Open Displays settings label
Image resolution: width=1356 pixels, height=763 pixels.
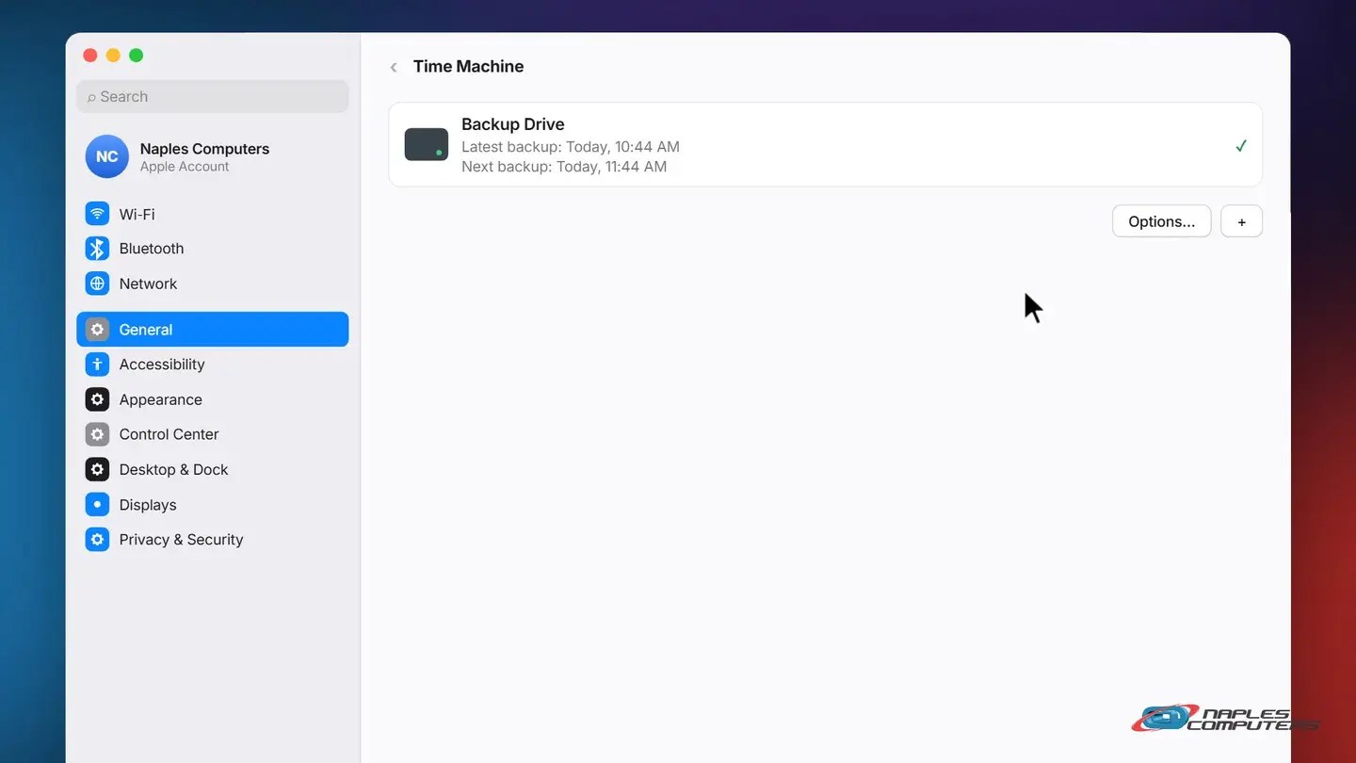[x=148, y=505]
